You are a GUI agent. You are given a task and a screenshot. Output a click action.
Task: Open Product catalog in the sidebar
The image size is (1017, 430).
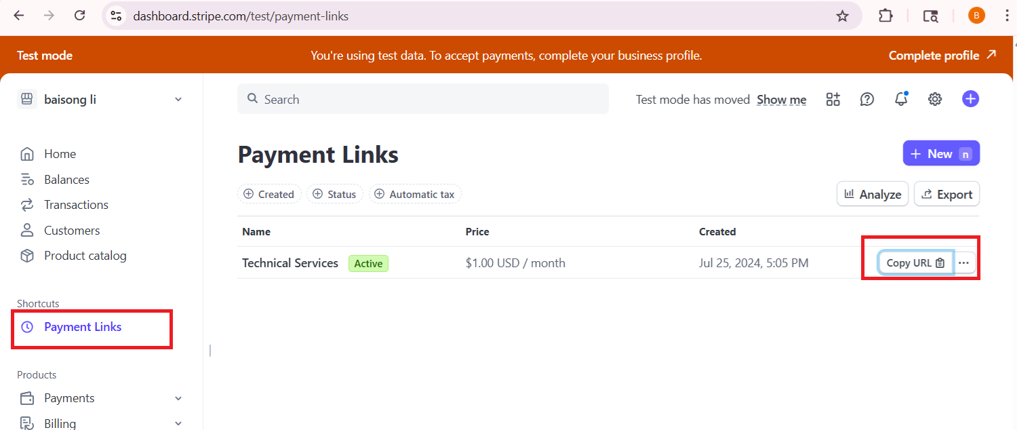[x=85, y=256]
